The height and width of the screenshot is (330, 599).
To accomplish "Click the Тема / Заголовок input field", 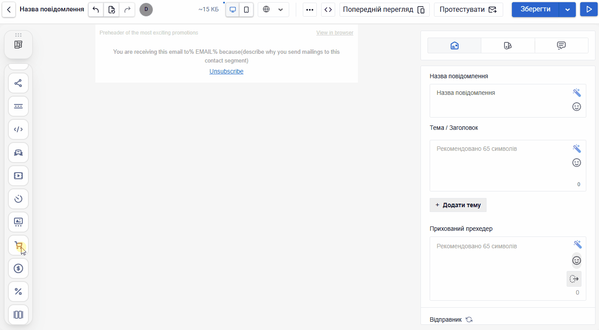I will 508,166.
